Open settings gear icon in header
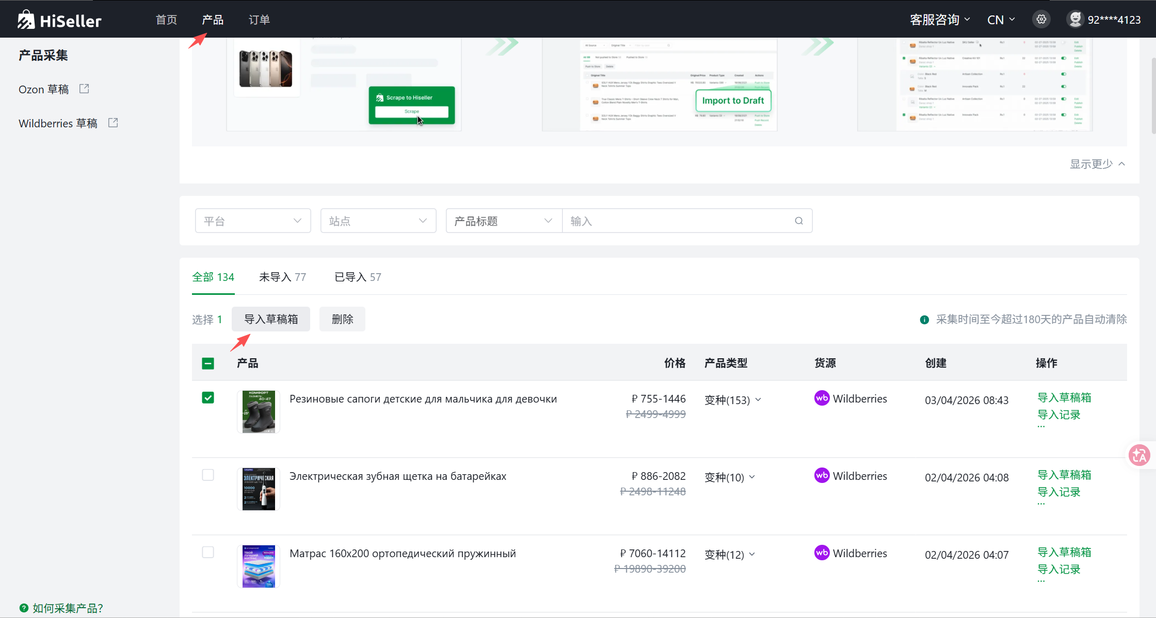Screen dimensions: 1156x618 tap(1041, 20)
